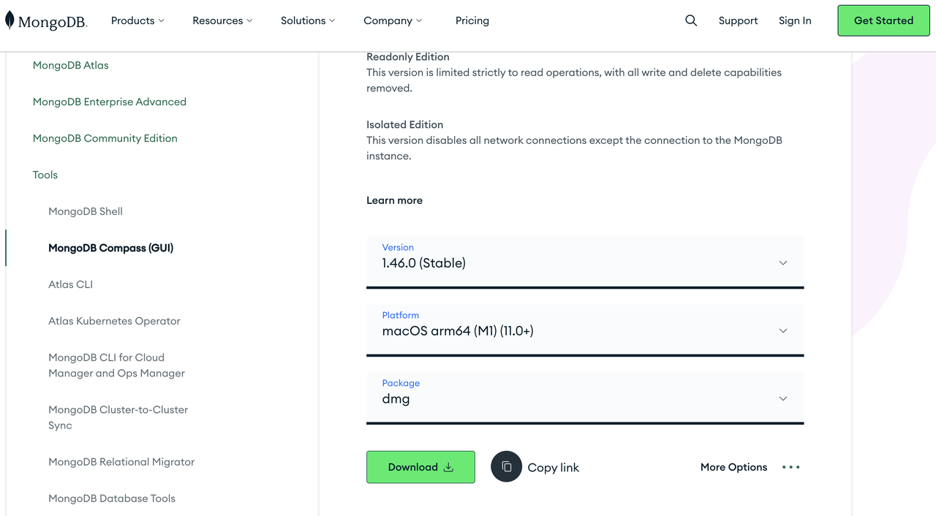Select MongoDB Atlas in sidebar
This screenshot has width=936, height=516.
pyautogui.click(x=71, y=65)
